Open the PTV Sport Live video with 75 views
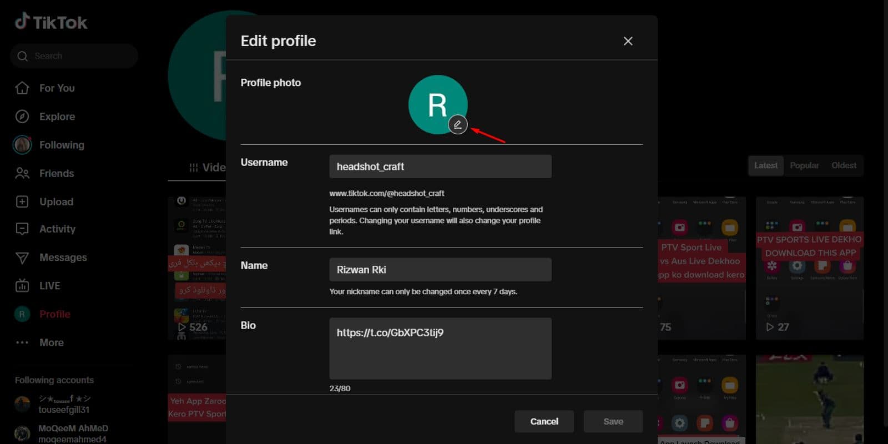The image size is (888, 444). (702, 268)
